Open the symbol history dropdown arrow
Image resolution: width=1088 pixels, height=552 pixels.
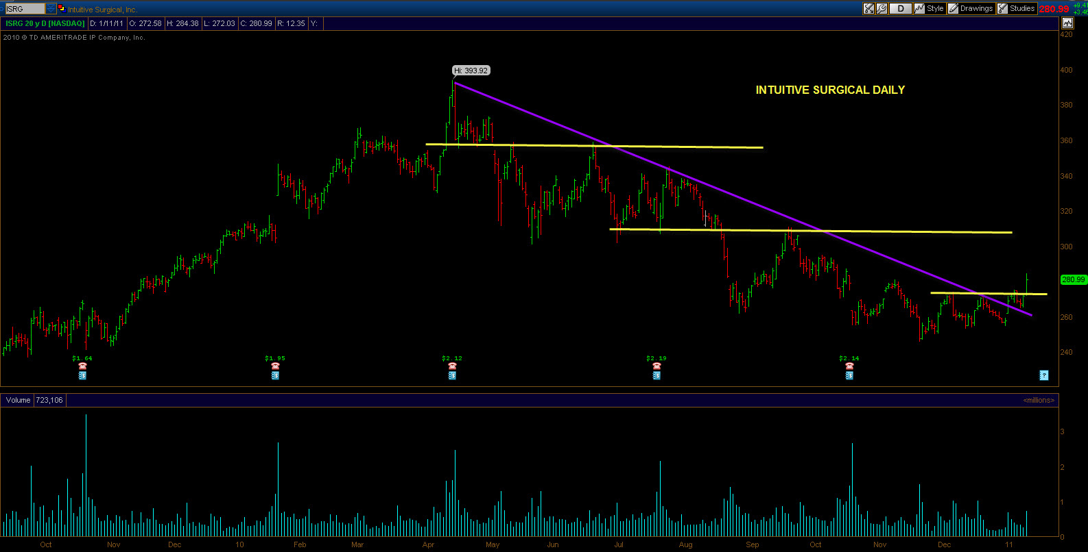51,9
